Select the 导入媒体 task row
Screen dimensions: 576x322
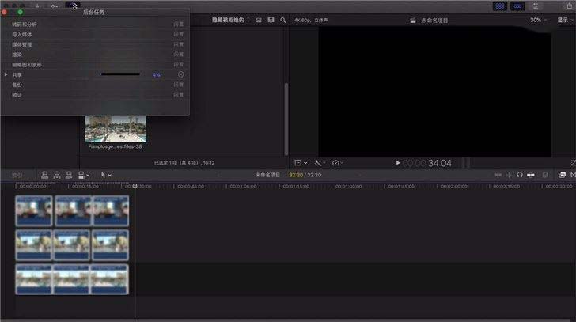(95, 35)
